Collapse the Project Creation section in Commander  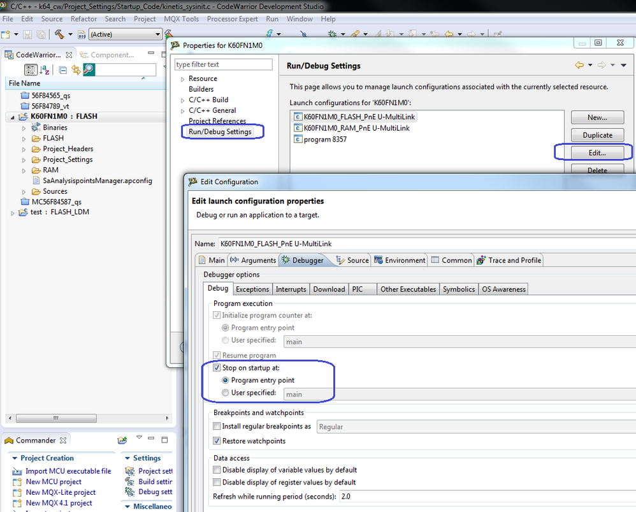15,458
